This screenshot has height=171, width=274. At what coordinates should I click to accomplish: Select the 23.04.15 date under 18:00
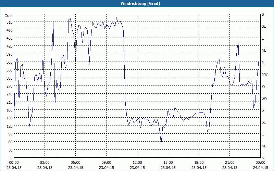[x=199, y=168]
